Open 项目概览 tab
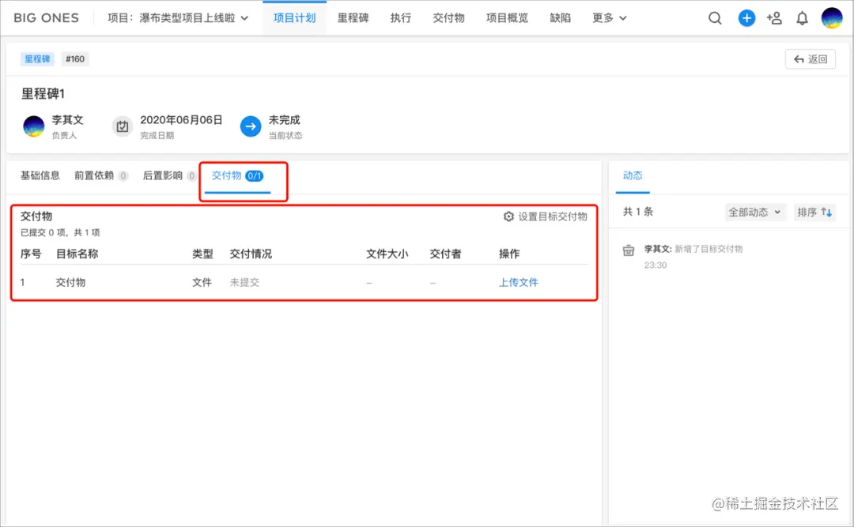 (x=507, y=18)
